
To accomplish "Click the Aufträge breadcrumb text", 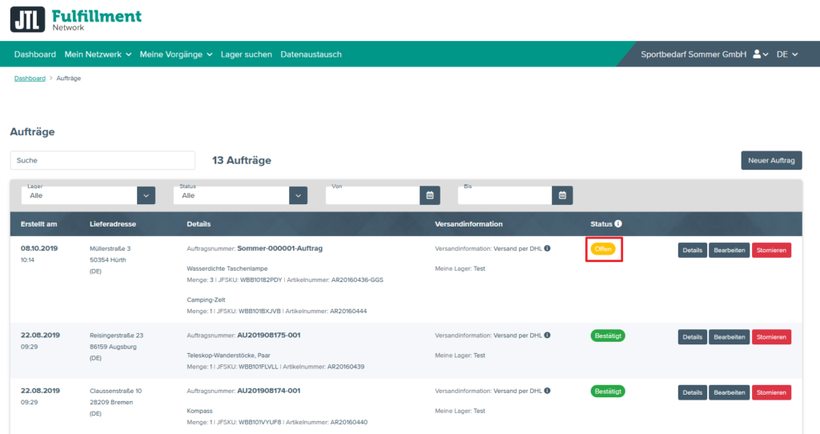I will coord(69,78).
